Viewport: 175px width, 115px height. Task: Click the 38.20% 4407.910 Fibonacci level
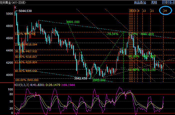[x=26, y=51]
